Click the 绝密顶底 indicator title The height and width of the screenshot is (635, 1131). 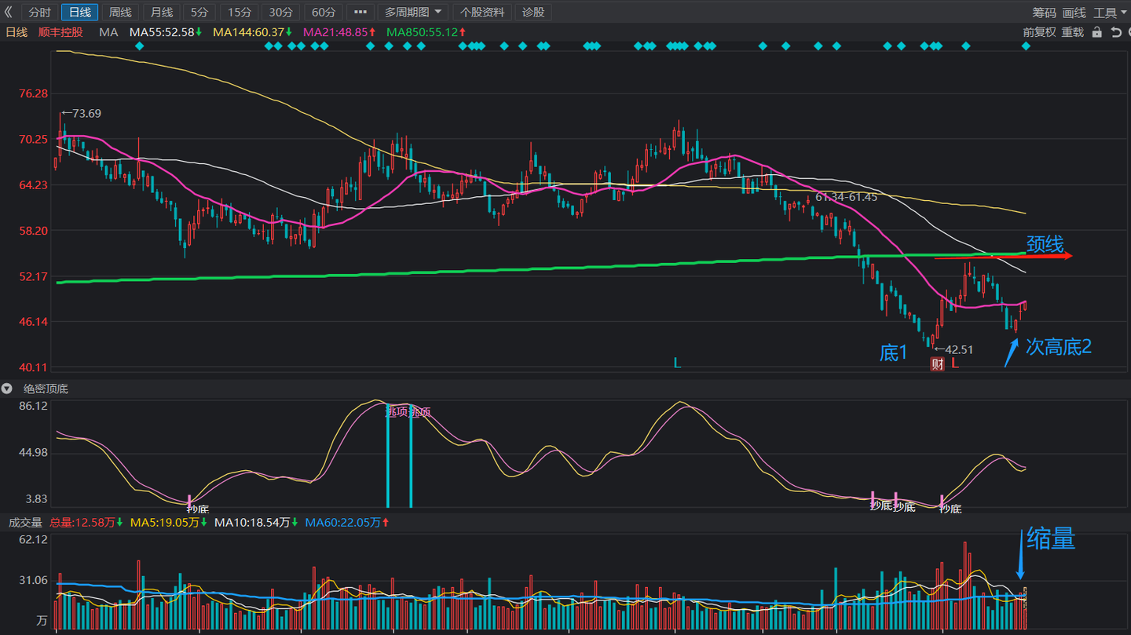(46, 389)
